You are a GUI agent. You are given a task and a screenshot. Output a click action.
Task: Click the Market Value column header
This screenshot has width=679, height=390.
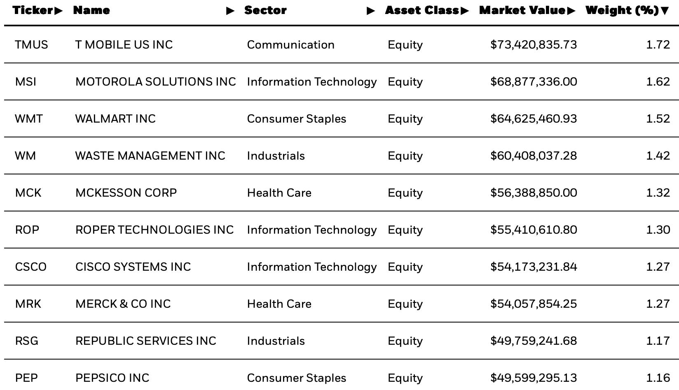[522, 10]
